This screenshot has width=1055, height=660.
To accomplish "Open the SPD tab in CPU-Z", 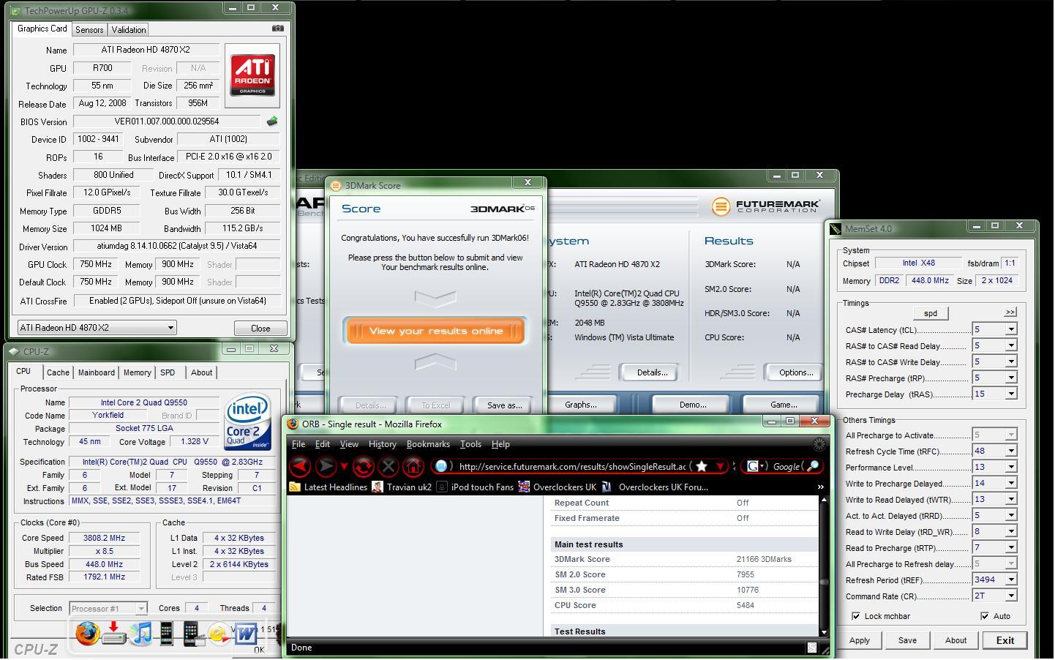I will click(x=168, y=372).
